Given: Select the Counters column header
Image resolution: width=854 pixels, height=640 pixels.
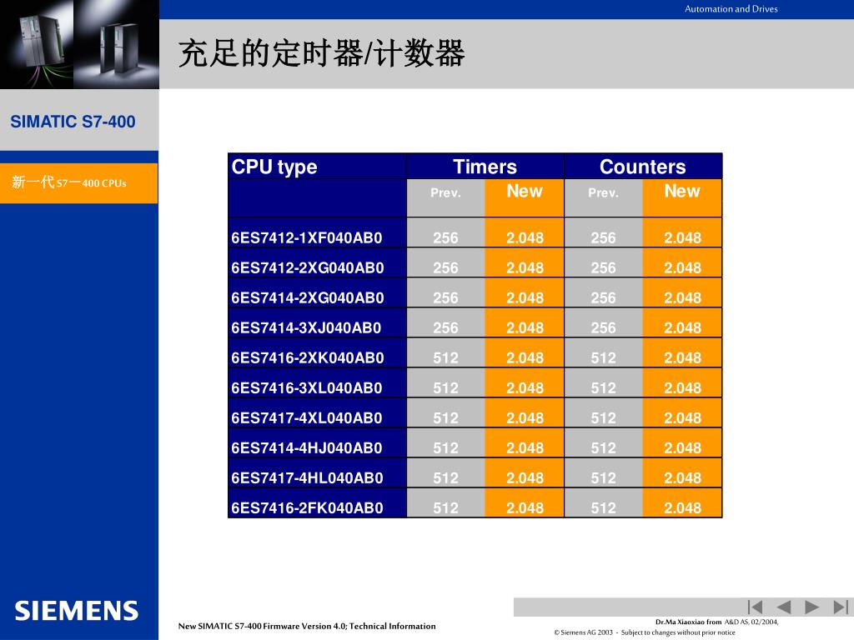Looking at the screenshot, I should [x=643, y=167].
